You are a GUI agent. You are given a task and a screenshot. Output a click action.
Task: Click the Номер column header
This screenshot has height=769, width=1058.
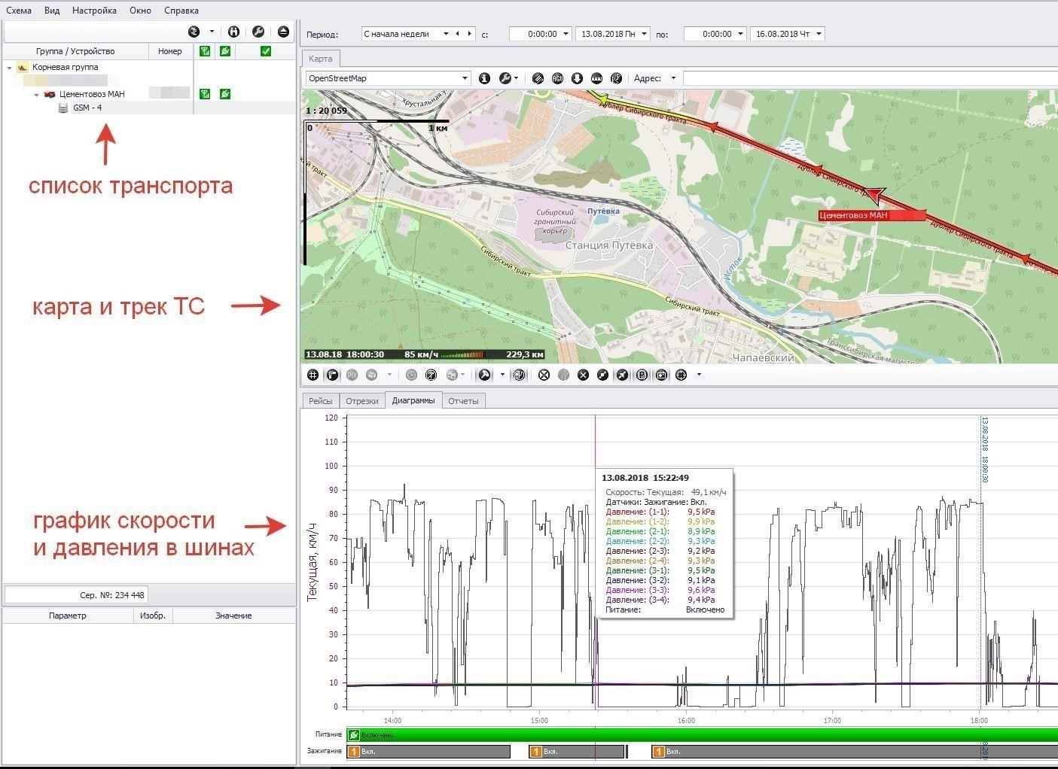click(170, 51)
